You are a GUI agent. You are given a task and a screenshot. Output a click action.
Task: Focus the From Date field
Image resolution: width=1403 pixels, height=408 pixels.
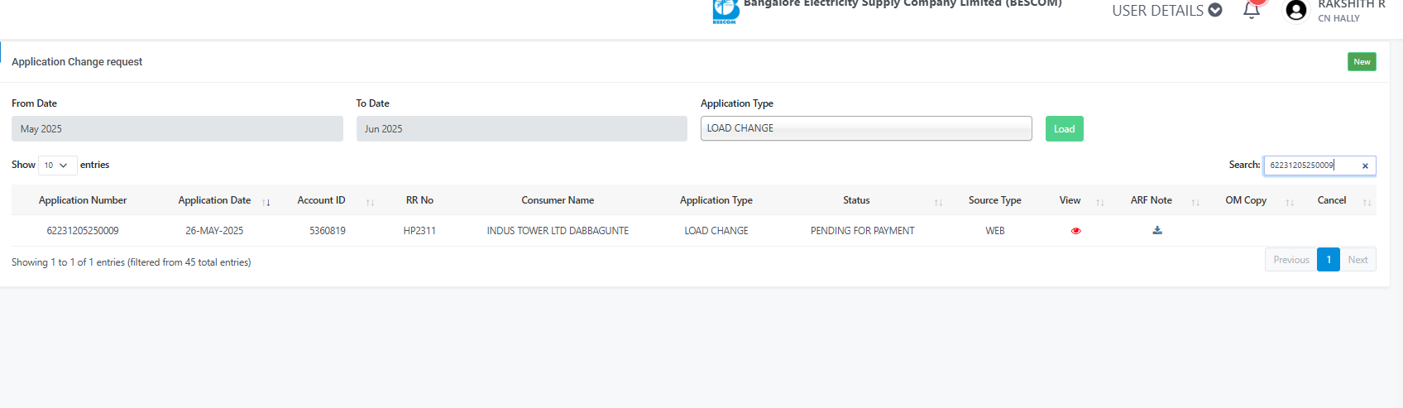tap(177, 129)
